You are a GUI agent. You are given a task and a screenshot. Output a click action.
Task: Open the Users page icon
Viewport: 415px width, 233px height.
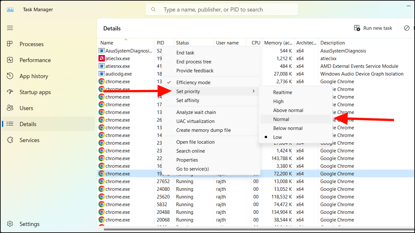click(x=10, y=108)
